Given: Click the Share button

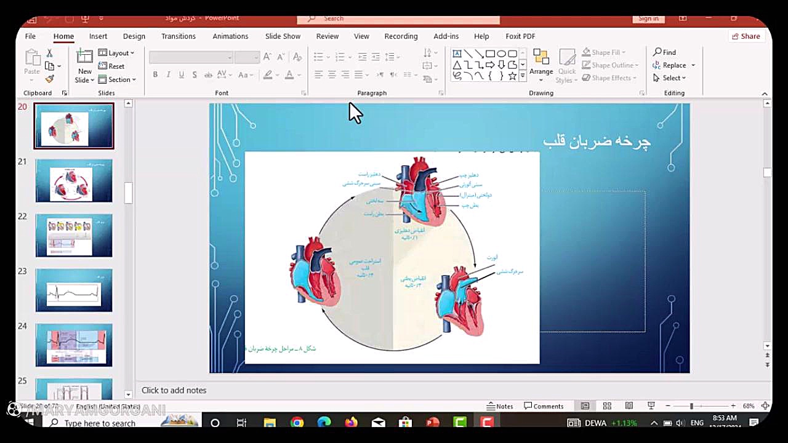Looking at the screenshot, I should 745,36.
